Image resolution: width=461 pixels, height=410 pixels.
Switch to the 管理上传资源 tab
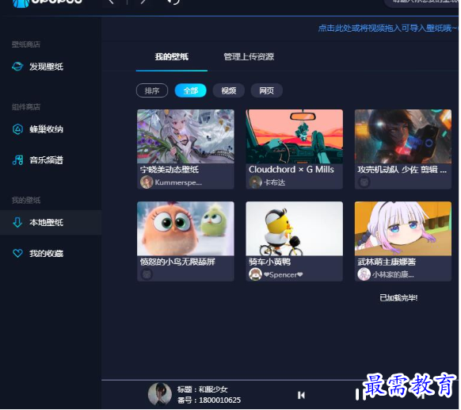click(x=249, y=57)
